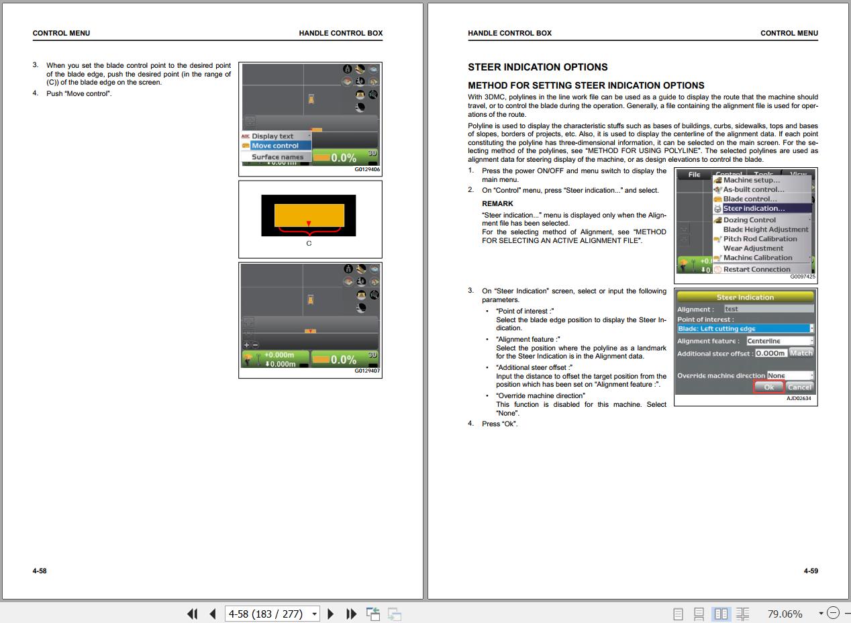Viewport: 851px width, 623px height.
Task: Click Match in the Steer Indication figure
Action: click(x=801, y=352)
